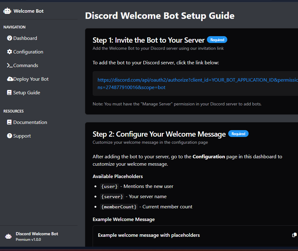Click the Documentation book icon
This screenshot has height=251, width=298.
[x=9, y=122]
